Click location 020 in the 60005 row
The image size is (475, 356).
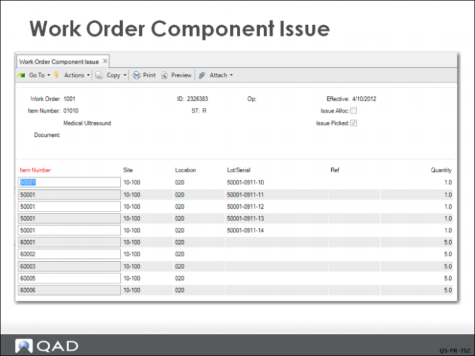click(180, 278)
